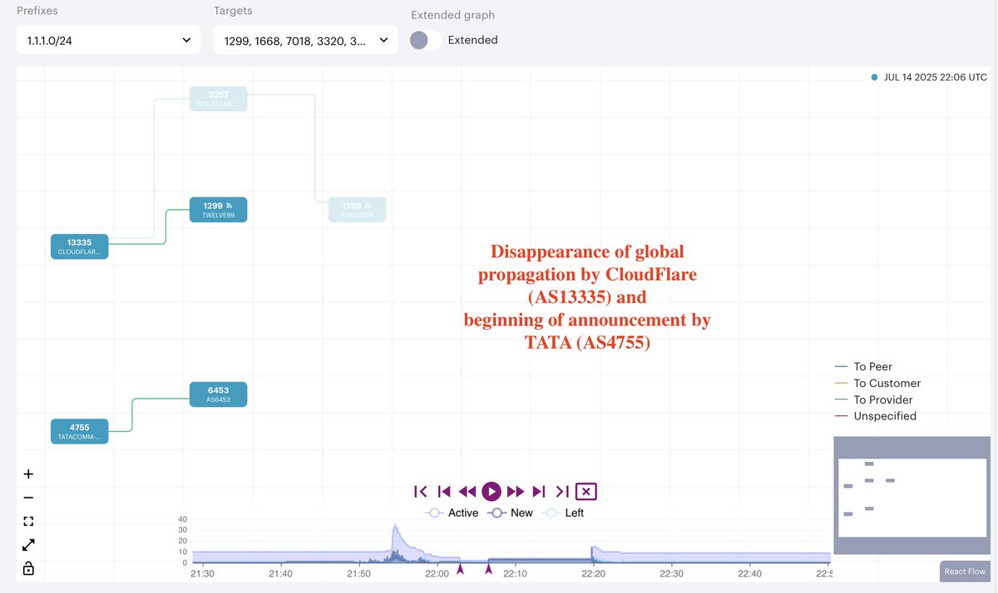Viewport: 998px width, 593px height.
Task: Click the 22:20 spike in timeline chart
Action: coord(593,555)
